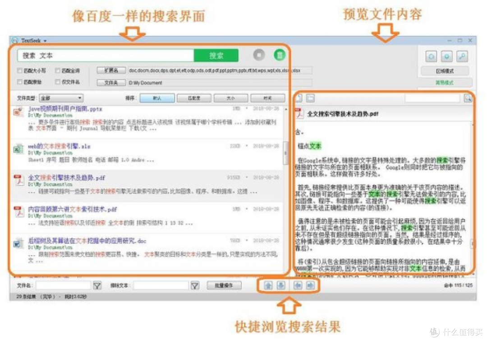Screen dimensions: 487x342
Task: Click the green 搜索 search button
Action: tap(216, 55)
